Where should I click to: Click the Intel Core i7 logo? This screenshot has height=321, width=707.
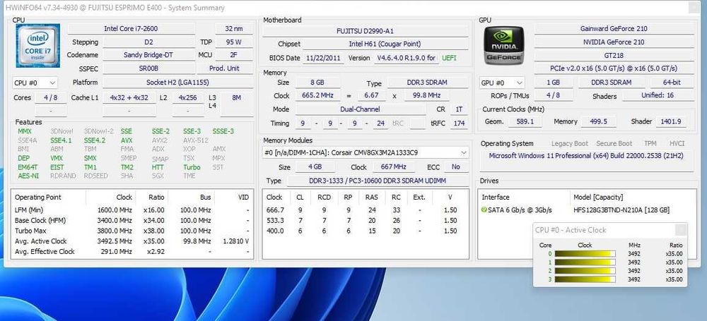tap(37, 45)
